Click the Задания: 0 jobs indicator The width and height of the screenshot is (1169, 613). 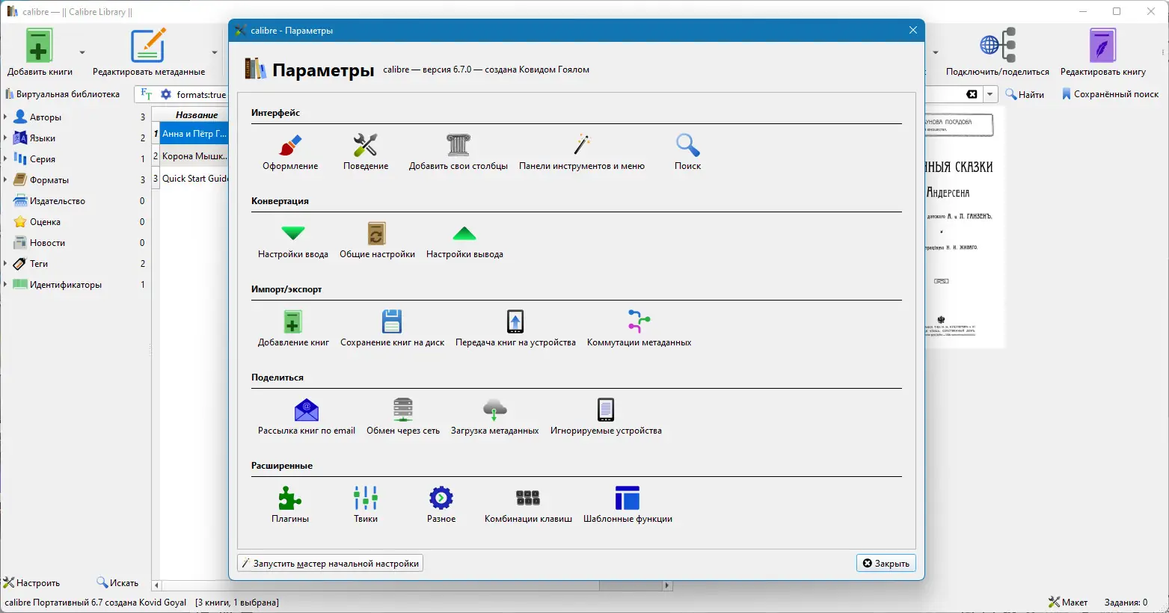pyautogui.click(x=1126, y=602)
